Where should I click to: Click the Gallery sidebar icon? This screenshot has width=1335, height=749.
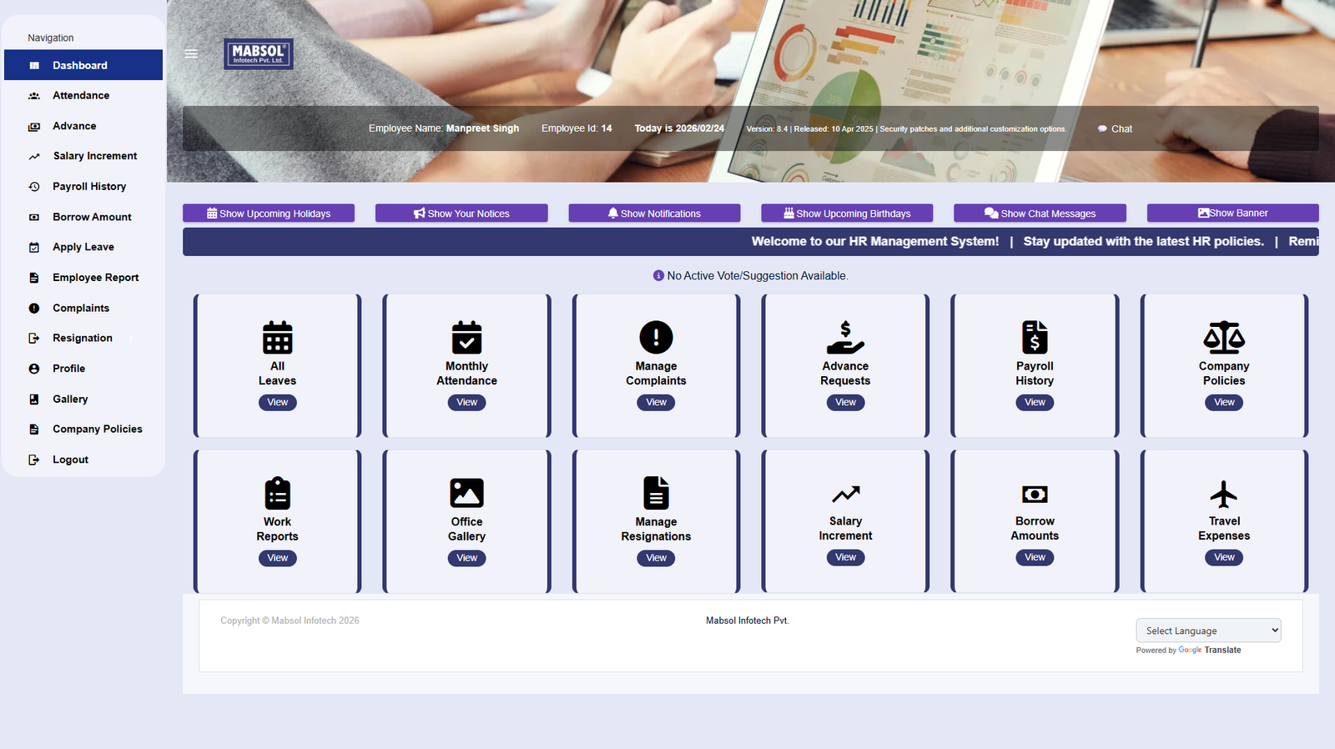coord(34,400)
